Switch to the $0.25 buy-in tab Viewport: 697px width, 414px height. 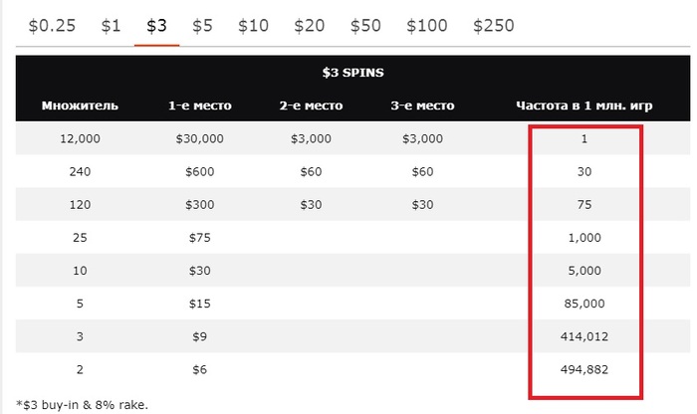(x=52, y=26)
